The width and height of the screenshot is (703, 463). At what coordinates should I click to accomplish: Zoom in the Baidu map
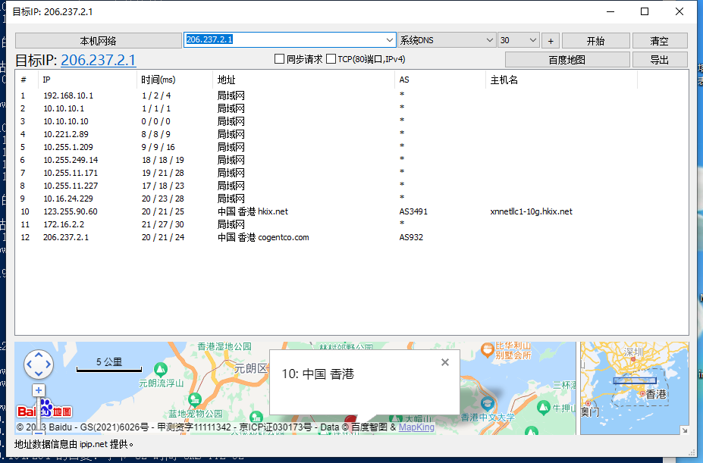click(x=39, y=390)
